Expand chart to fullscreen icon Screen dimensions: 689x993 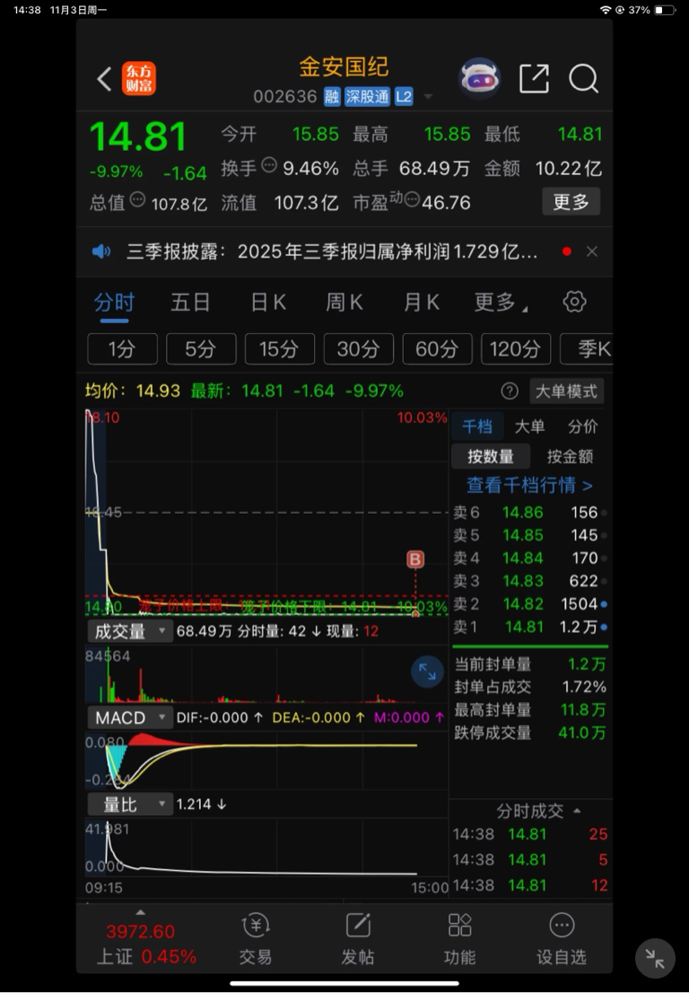coord(427,672)
